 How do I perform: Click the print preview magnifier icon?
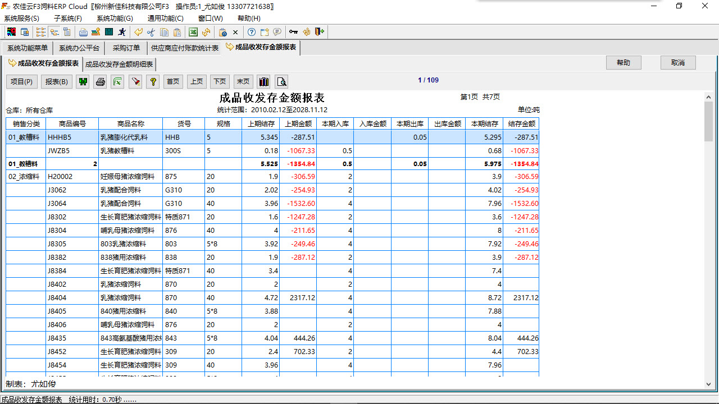281,81
